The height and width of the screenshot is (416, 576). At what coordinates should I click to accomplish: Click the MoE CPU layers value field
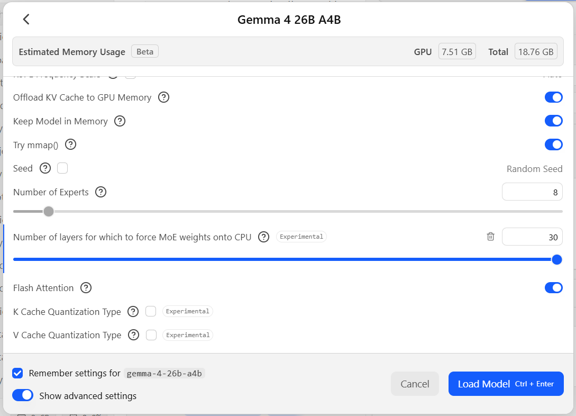532,237
